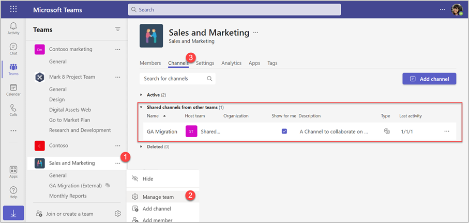This screenshot has height=223, width=469.
Task: Click the download desktop app icon
Action: pyautogui.click(x=13, y=213)
